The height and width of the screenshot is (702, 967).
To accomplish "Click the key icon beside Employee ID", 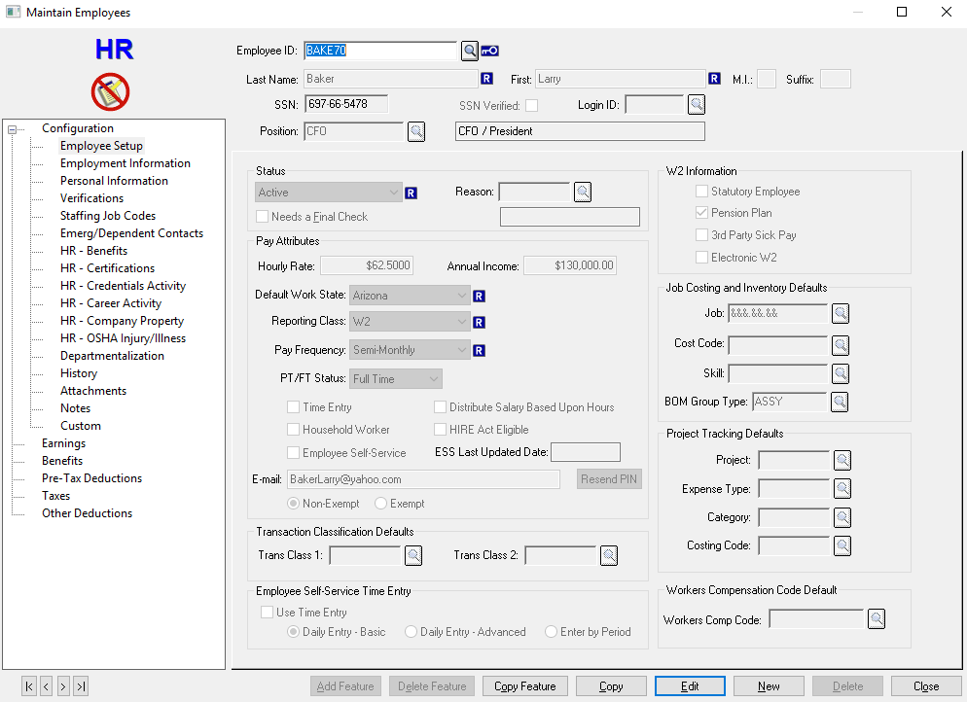I will [489, 51].
